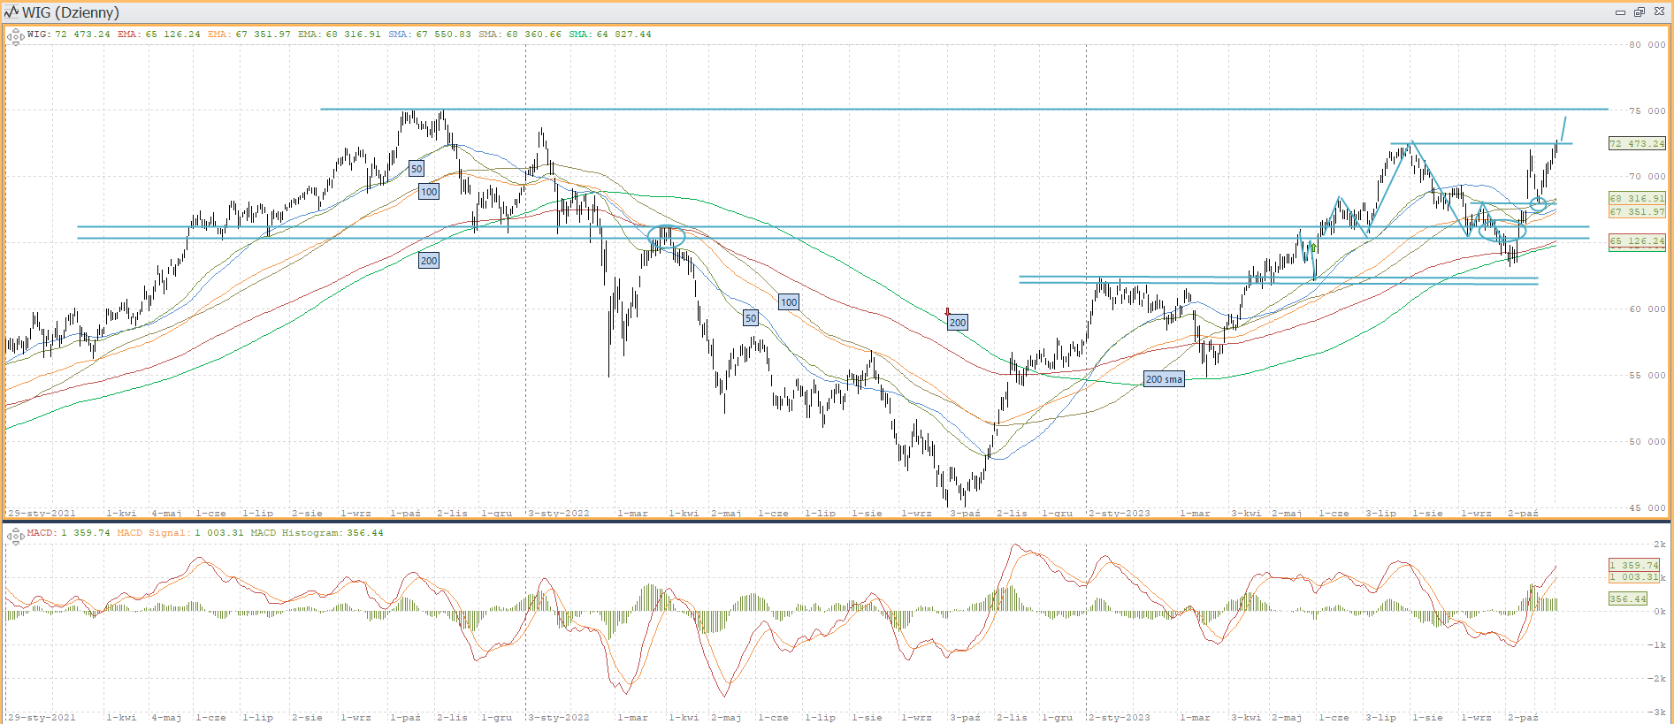This screenshot has width=1674, height=724.
Task: Select the red EMA 65 126.24 legend entry
Action: (158, 34)
